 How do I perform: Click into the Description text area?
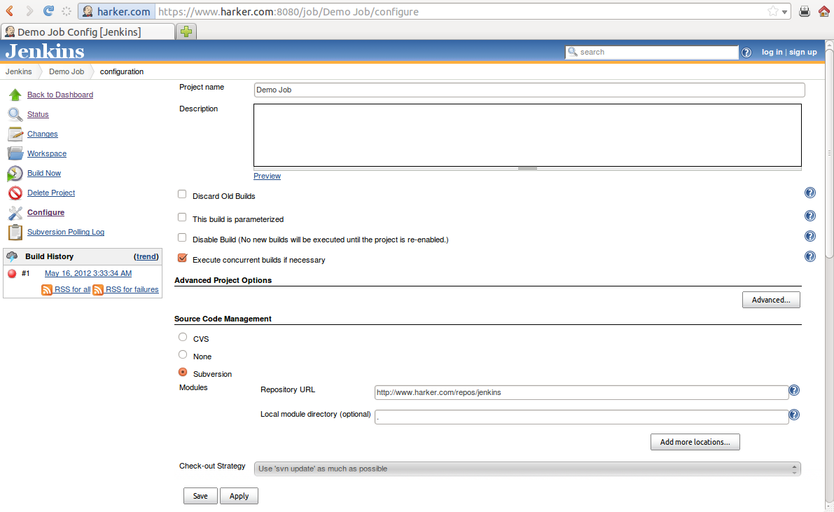(527, 135)
